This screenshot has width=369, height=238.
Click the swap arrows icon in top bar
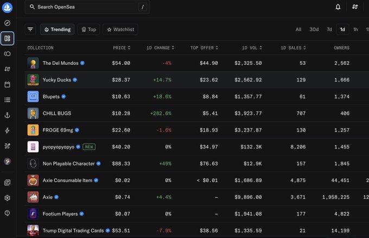(x=355, y=7)
